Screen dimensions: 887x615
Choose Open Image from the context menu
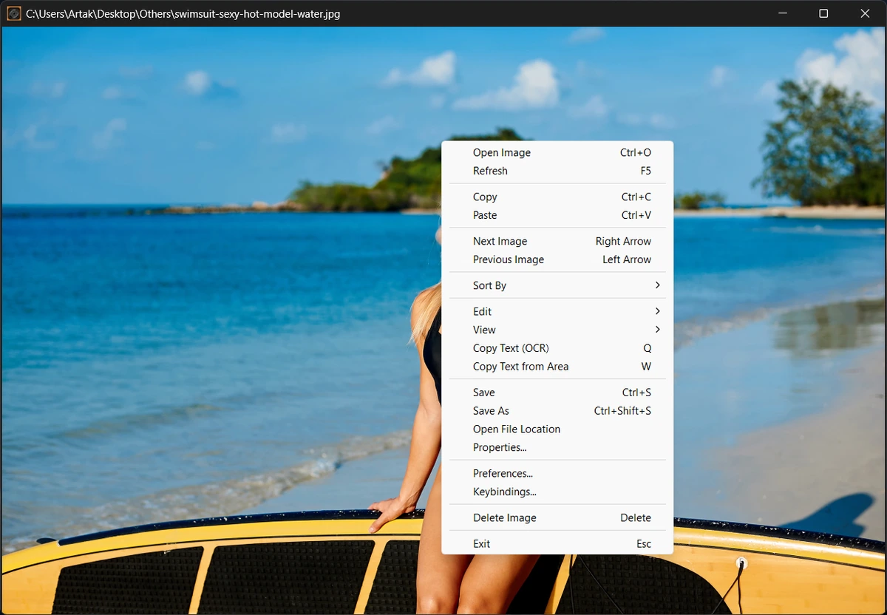click(x=557, y=152)
